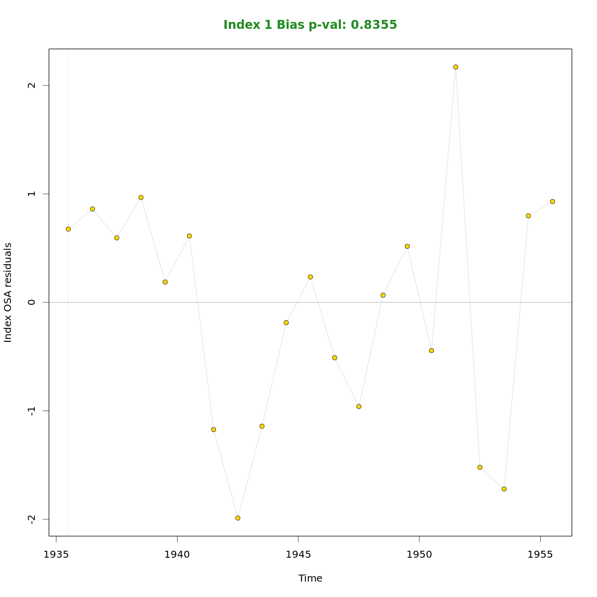This screenshot has width=597, height=597.
Task: Select the first data point on the dotted vertical line
Action: 68,229
